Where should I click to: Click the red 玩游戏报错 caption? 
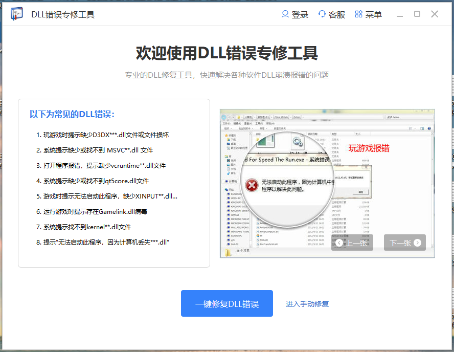[x=369, y=148]
